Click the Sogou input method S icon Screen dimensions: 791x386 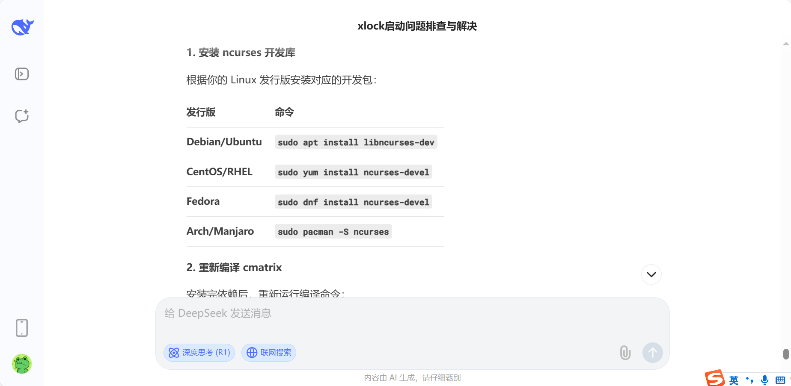tap(715, 378)
